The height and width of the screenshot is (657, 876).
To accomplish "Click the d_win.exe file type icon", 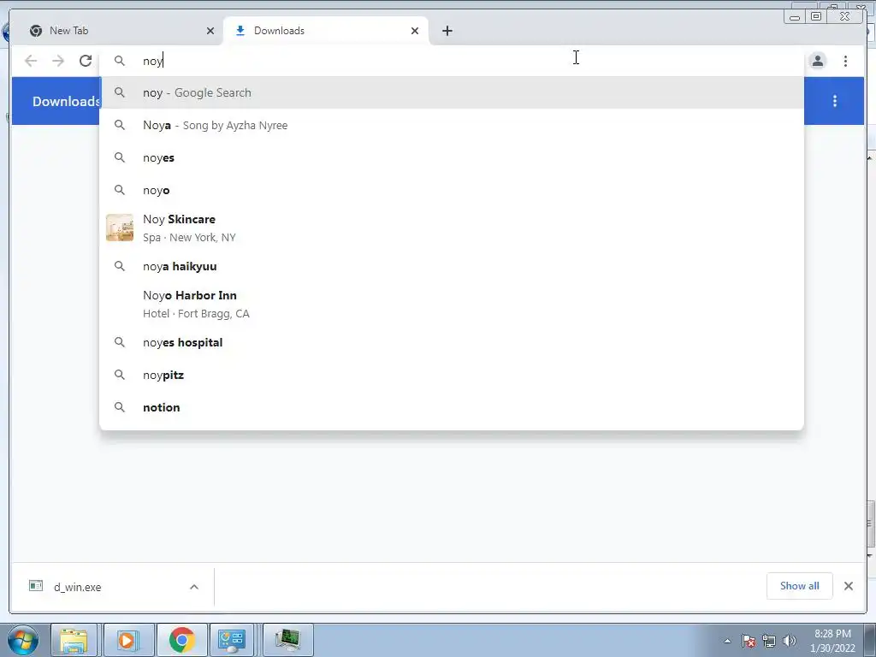I will tap(36, 585).
